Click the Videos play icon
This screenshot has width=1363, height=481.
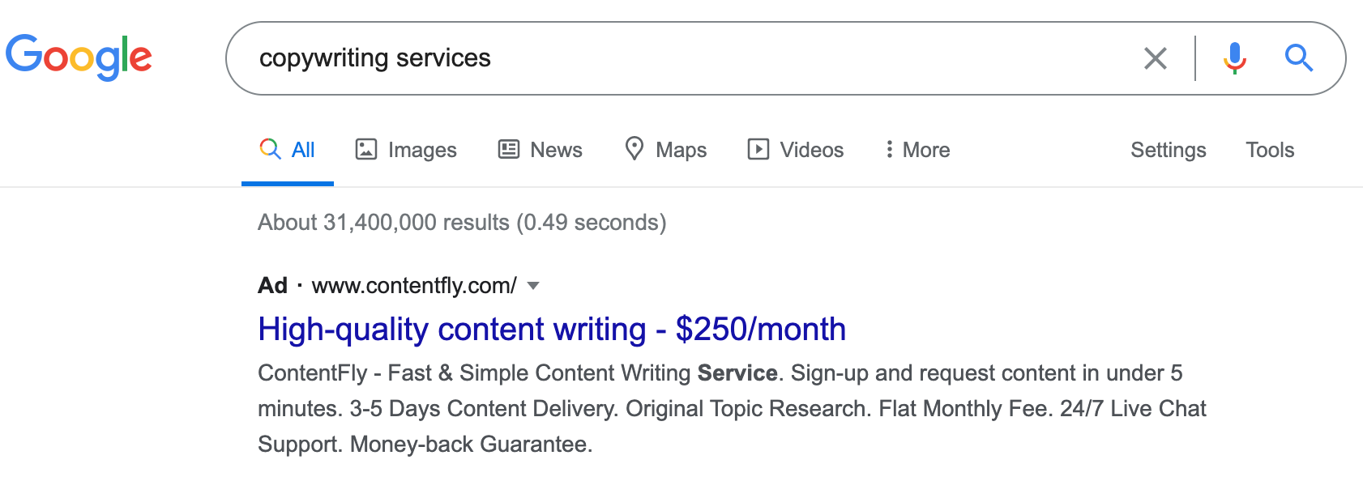(x=757, y=149)
